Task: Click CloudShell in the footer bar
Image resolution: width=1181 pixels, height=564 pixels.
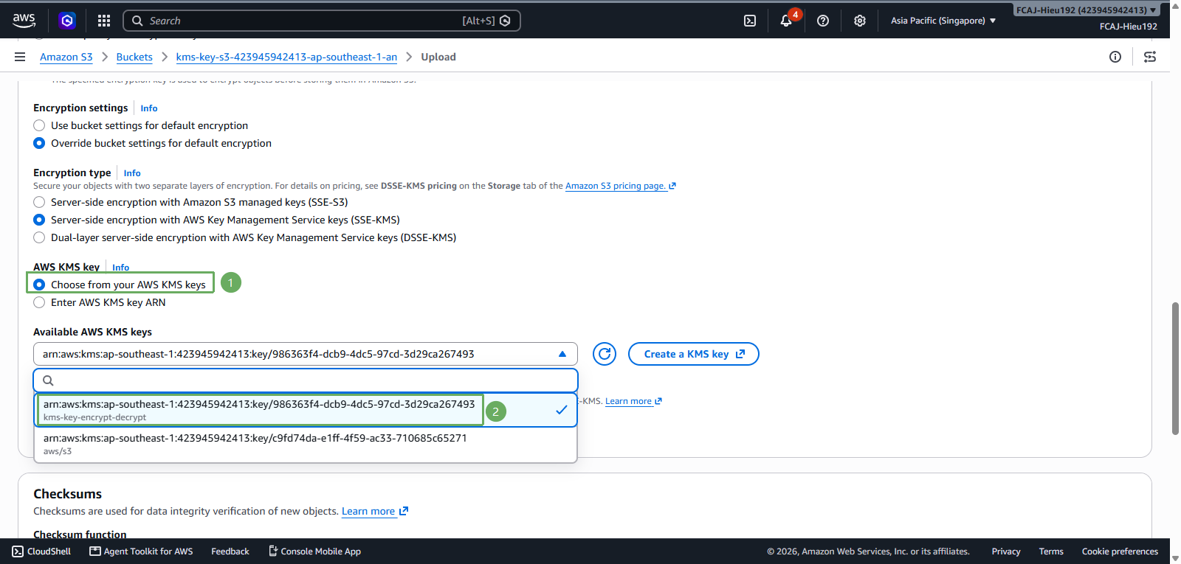Action: pos(41,551)
